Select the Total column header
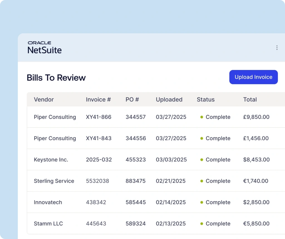 tap(250, 100)
